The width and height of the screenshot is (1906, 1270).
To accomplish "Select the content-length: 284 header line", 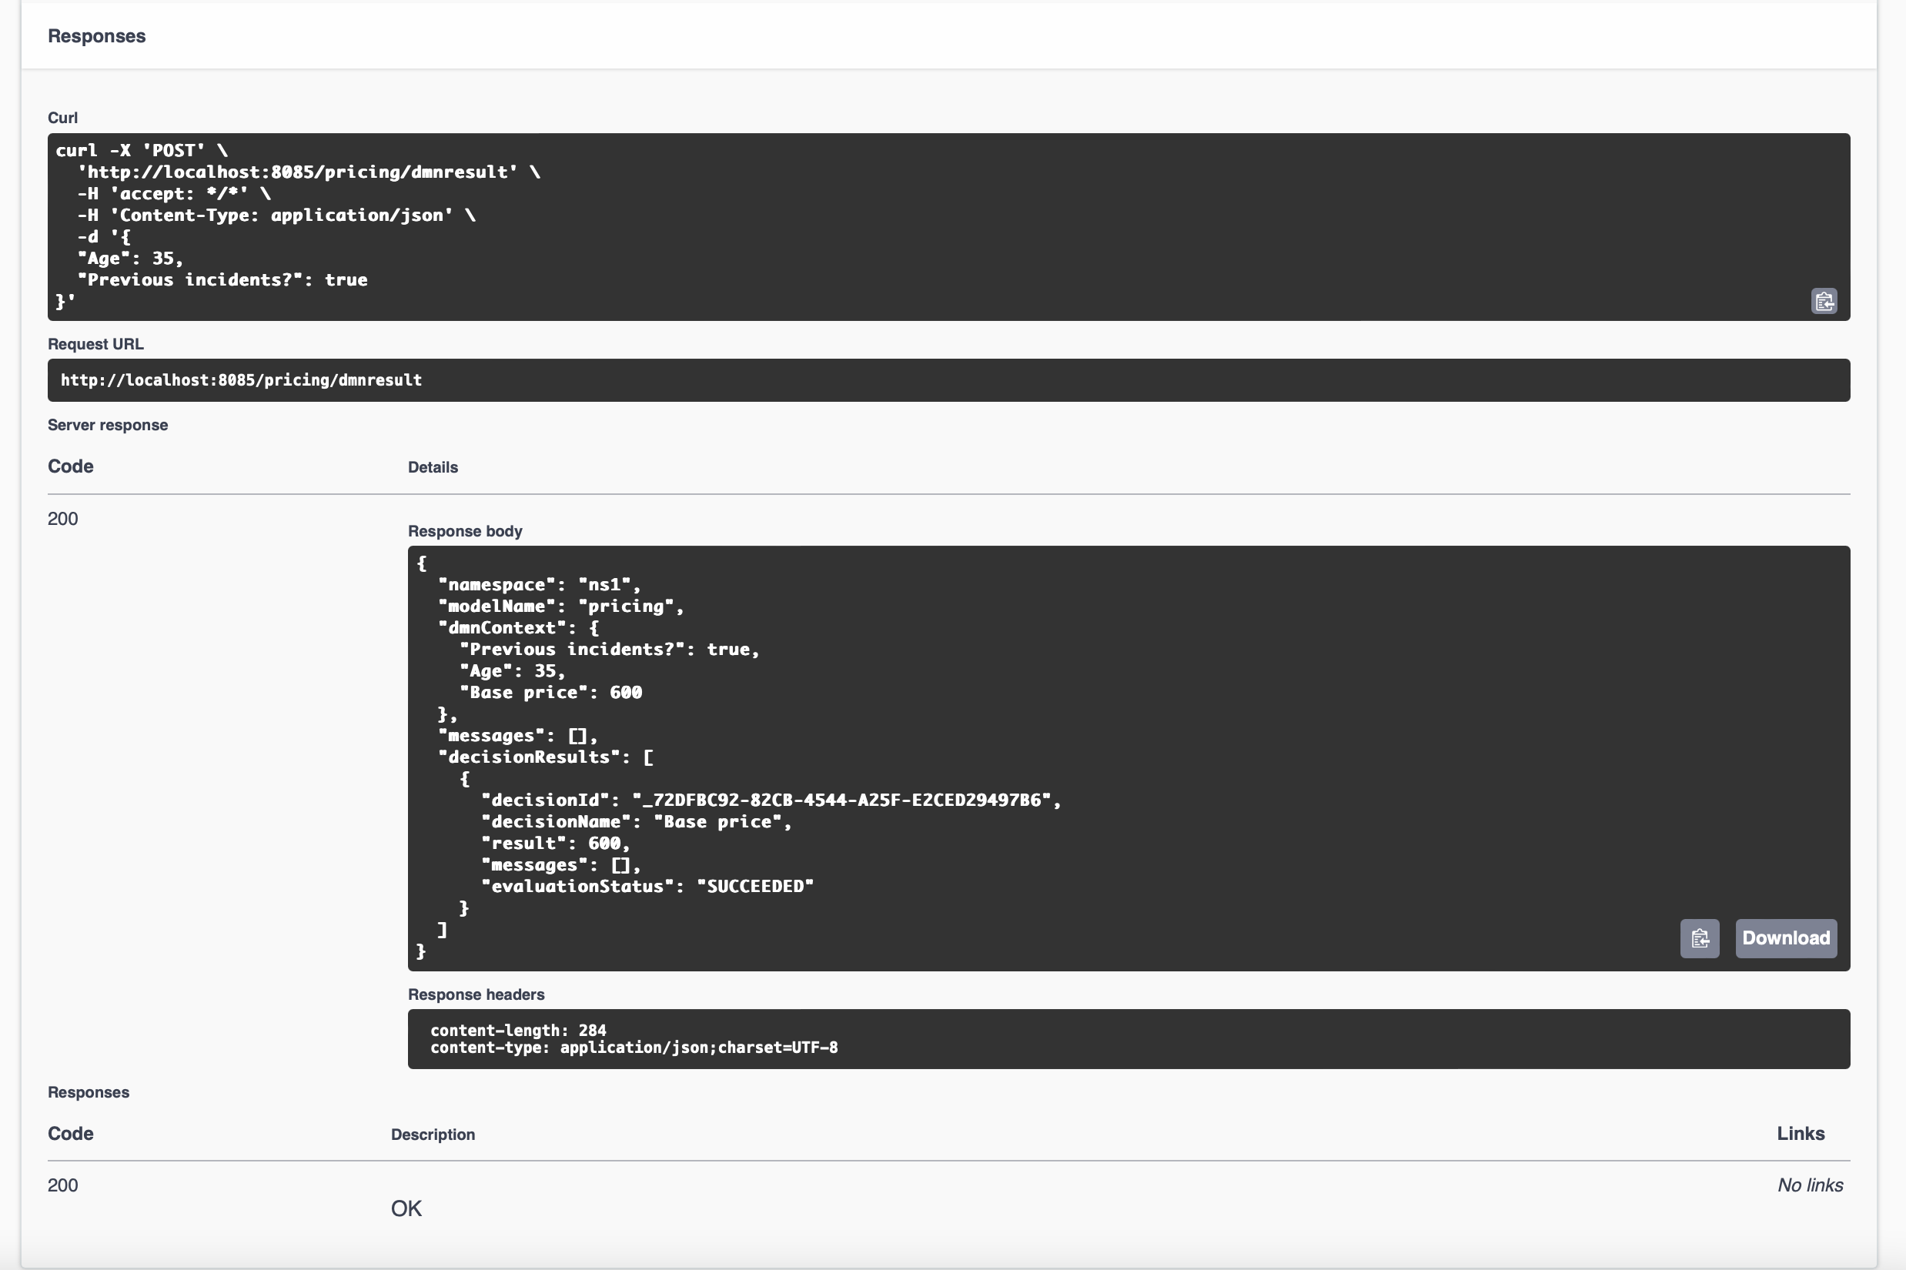I will pyautogui.click(x=518, y=1031).
